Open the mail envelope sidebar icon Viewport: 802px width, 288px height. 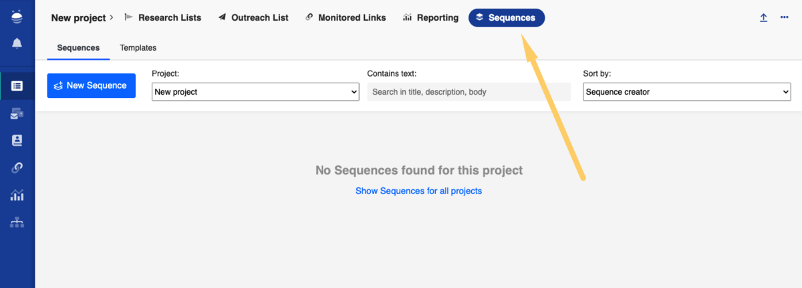17,114
